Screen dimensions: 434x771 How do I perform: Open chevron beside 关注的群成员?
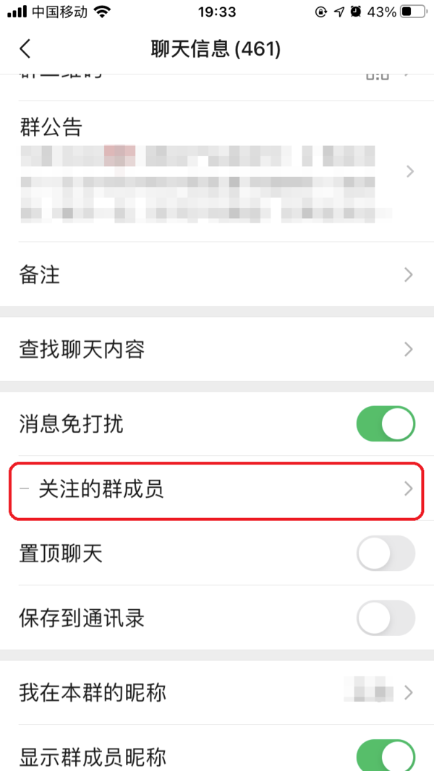point(409,489)
